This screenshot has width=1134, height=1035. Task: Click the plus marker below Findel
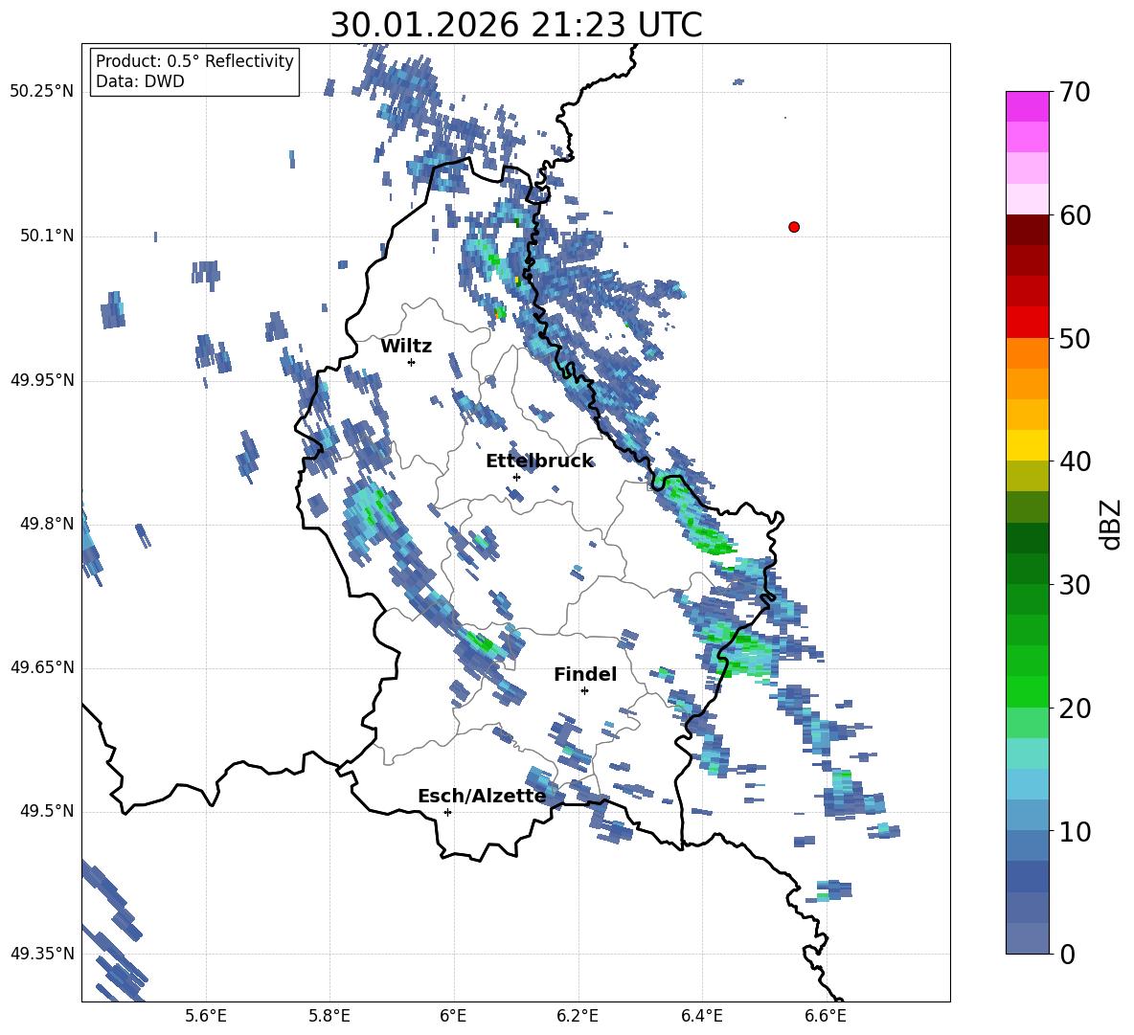584,691
